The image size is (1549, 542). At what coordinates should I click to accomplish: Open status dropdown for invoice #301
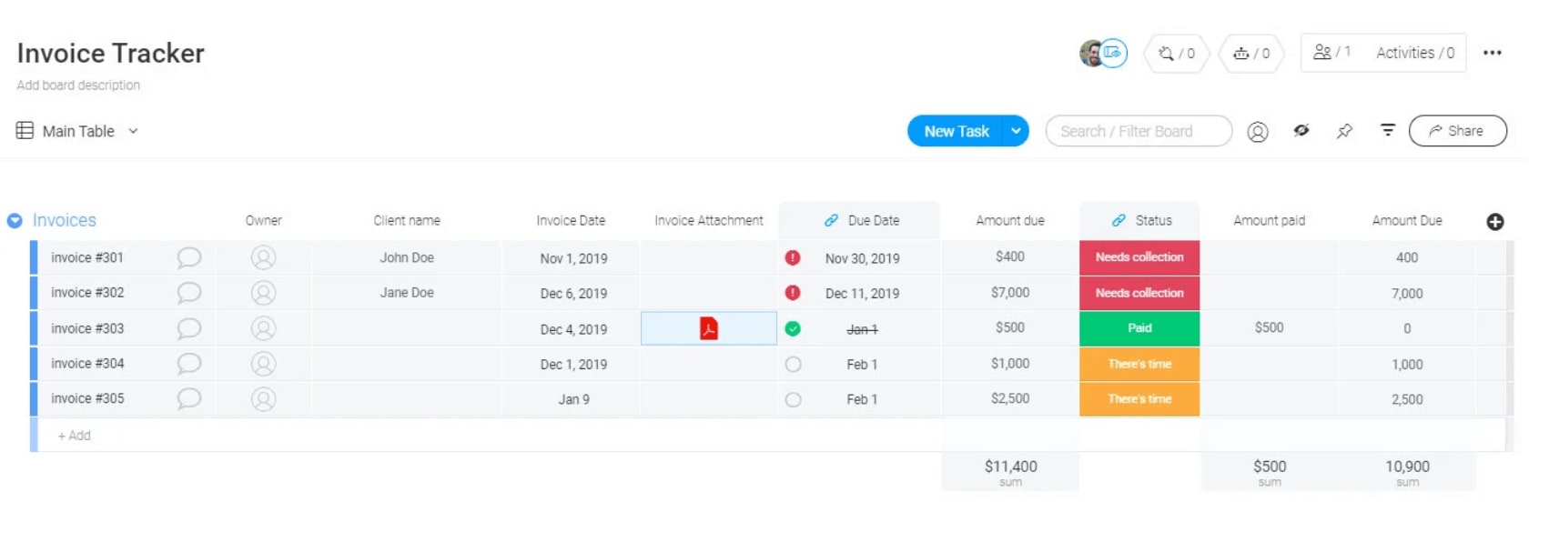pyautogui.click(x=1139, y=257)
